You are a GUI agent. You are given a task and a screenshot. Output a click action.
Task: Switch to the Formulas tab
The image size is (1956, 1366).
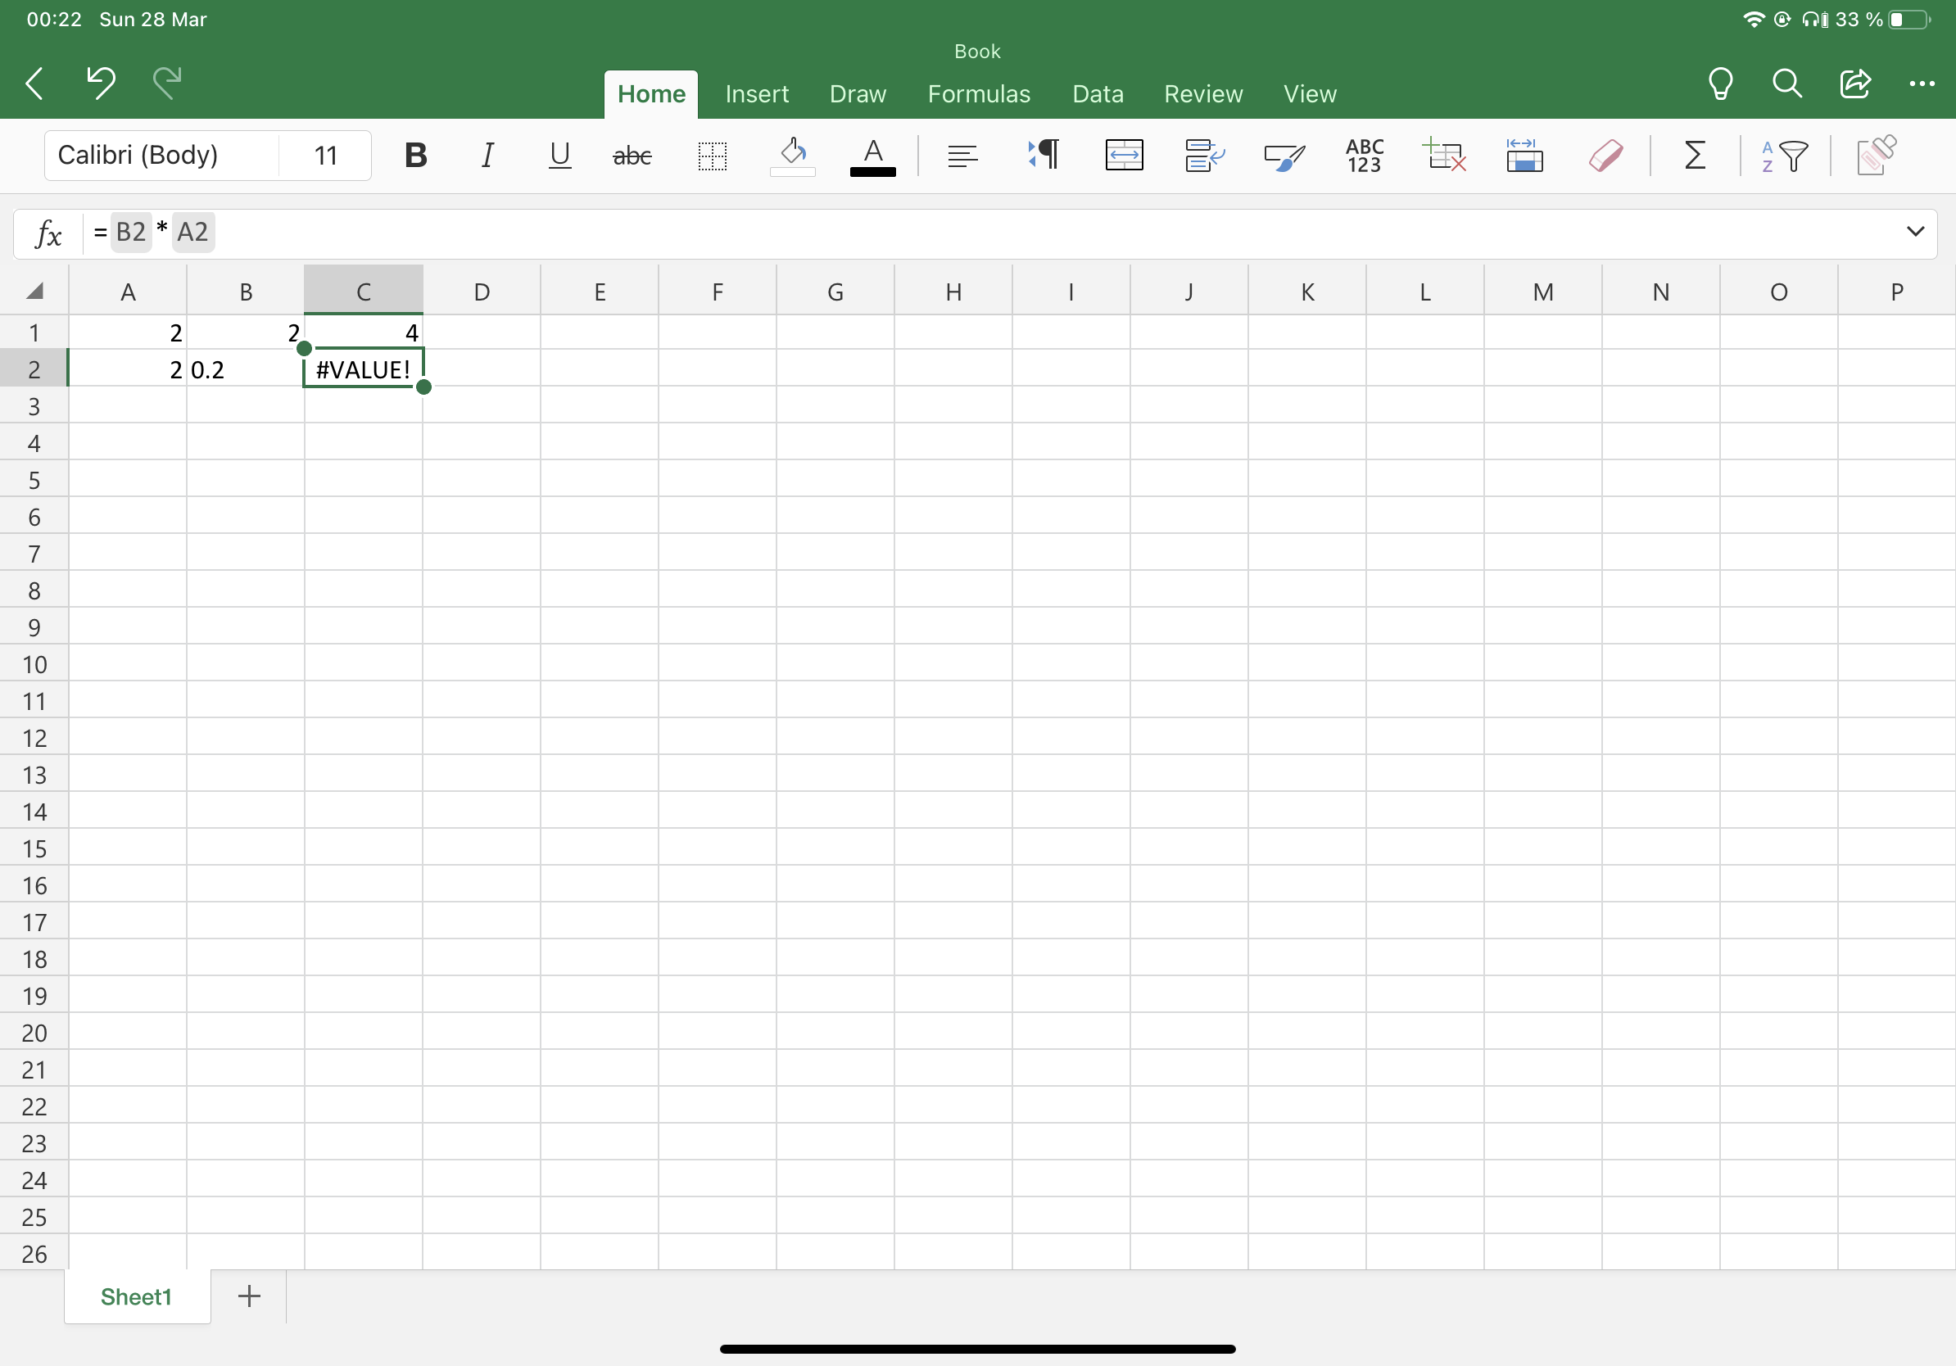[x=978, y=93]
